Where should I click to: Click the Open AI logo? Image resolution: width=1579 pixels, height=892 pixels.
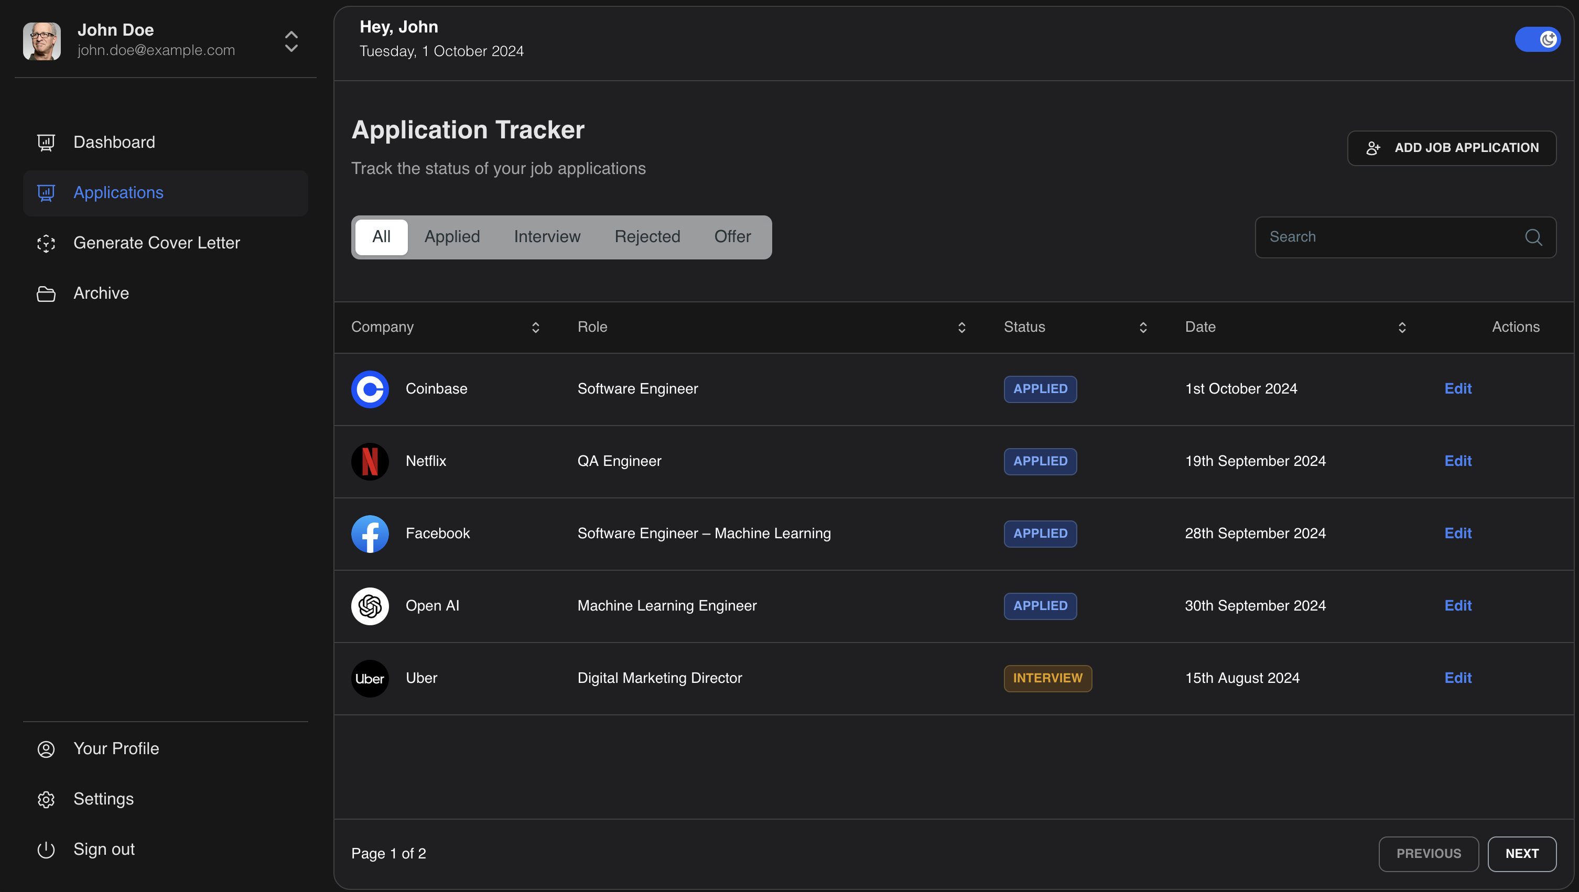point(370,606)
